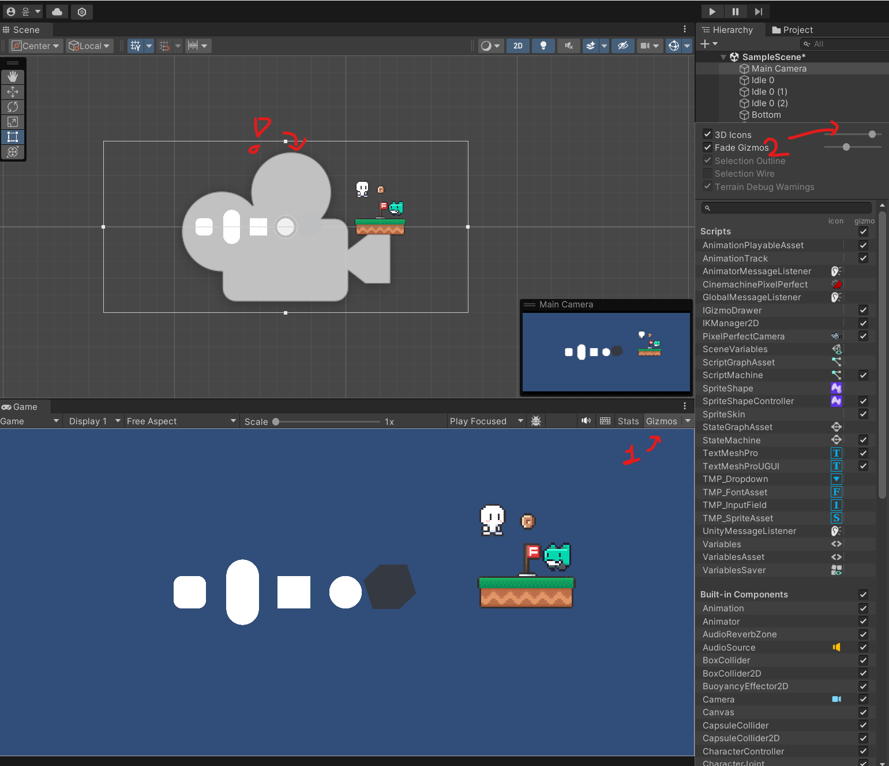
Task: Open the Local orientation dropdown
Action: click(x=89, y=46)
